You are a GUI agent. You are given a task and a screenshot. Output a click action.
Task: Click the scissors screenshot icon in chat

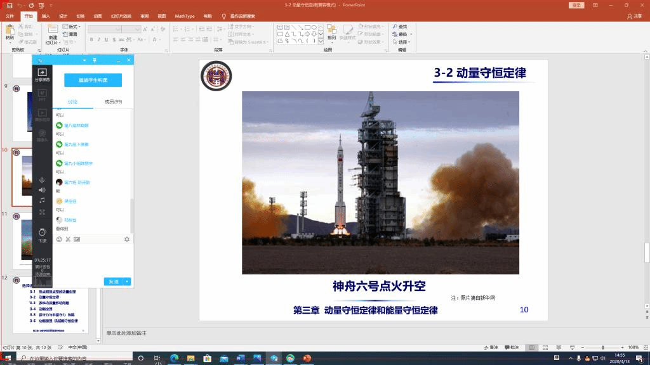68,239
